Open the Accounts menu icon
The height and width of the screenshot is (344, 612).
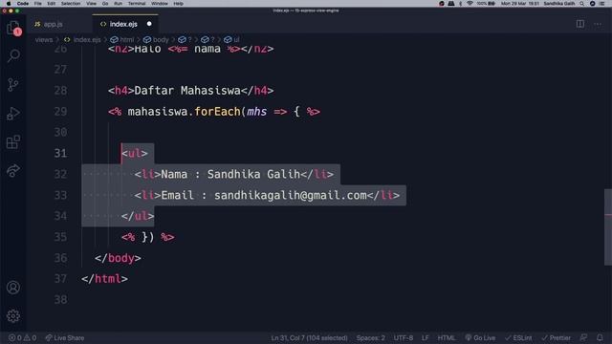pyautogui.click(x=13, y=288)
